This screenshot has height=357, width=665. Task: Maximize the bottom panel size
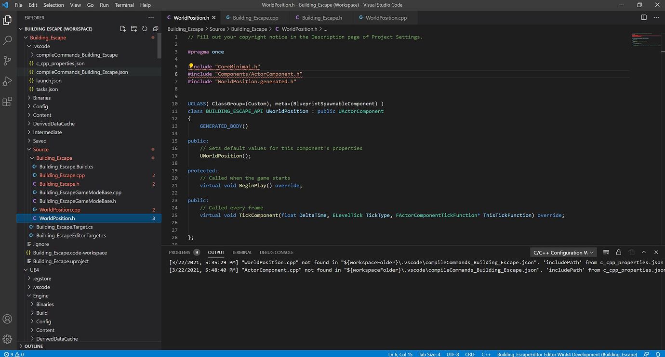pyautogui.click(x=644, y=253)
